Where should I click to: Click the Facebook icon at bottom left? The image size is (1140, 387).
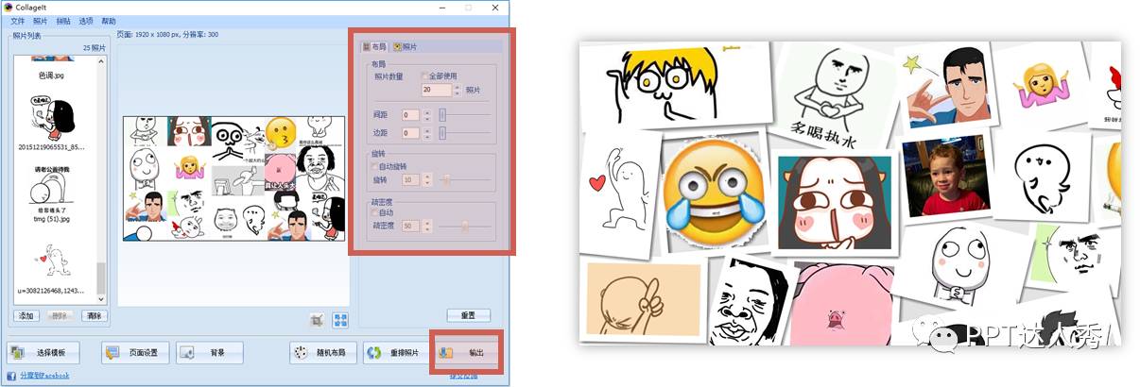point(12,376)
